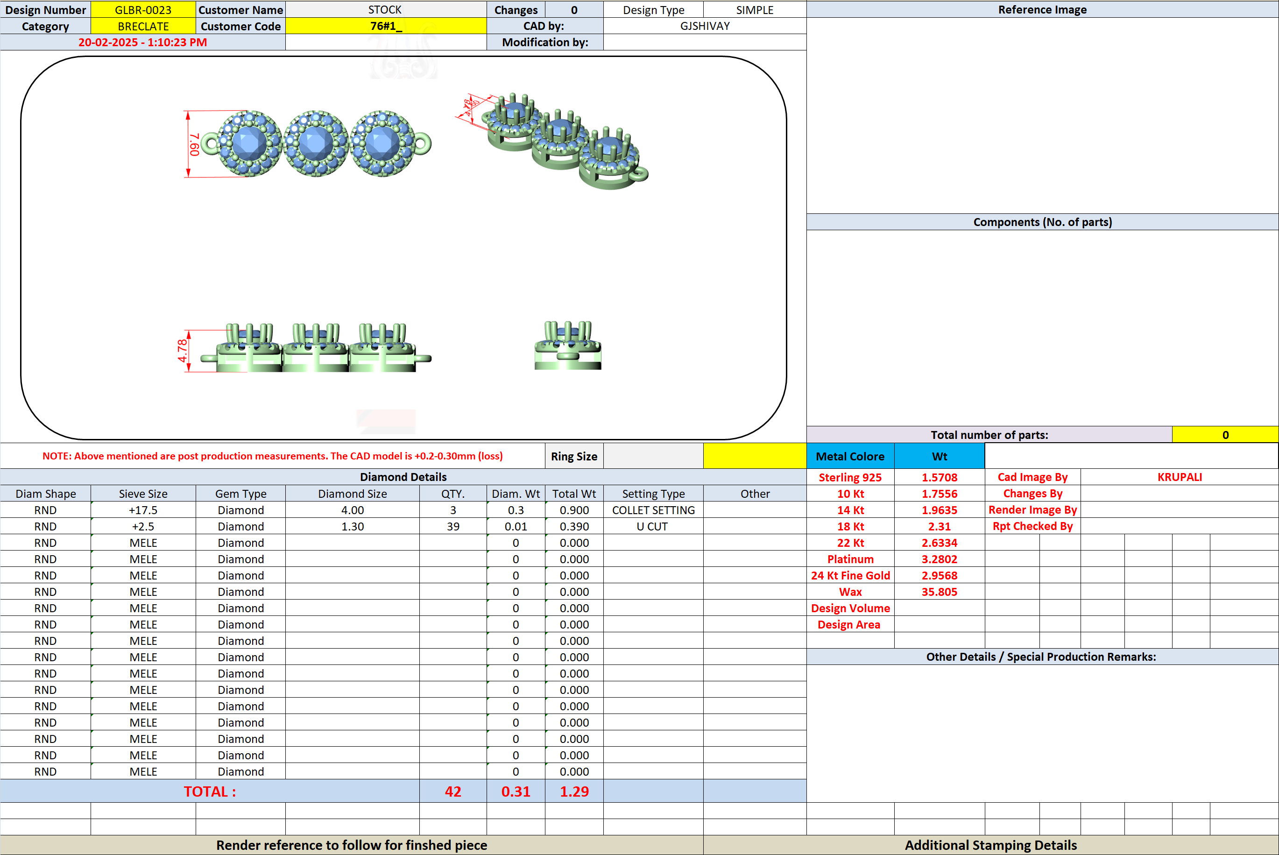Image resolution: width=1279 pixels, height=855 pixels.
Task: Select the 22 Kt weight 2.6334
Action: [x=940, y=543]
